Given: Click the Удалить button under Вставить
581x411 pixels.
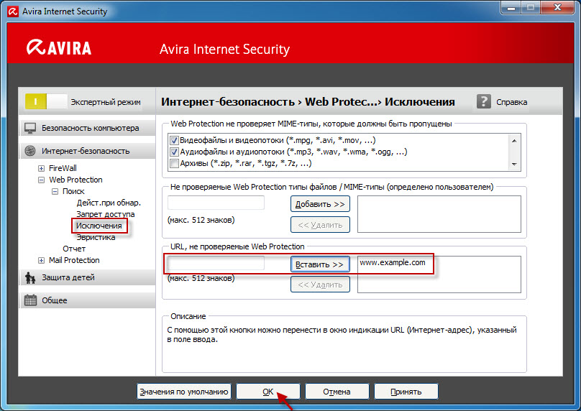Looking at the screenshot, I should (320, 285).
